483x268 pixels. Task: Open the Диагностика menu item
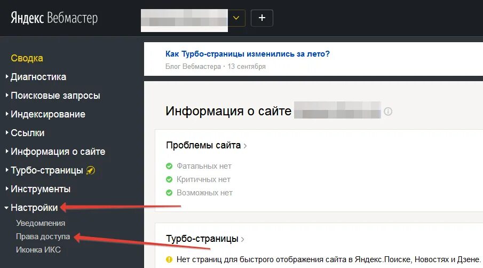(38, 77)
